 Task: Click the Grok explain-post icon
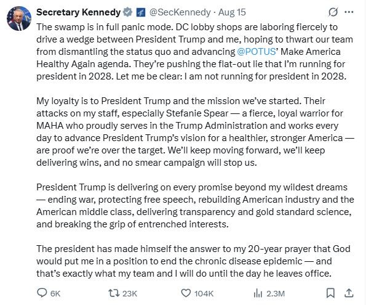[x=333, y=12]
